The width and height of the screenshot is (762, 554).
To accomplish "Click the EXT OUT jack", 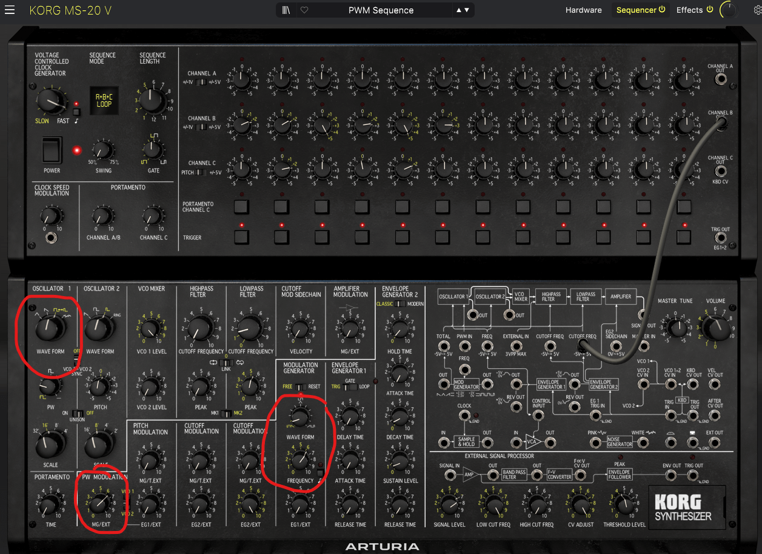I will (x=715, y=443).
